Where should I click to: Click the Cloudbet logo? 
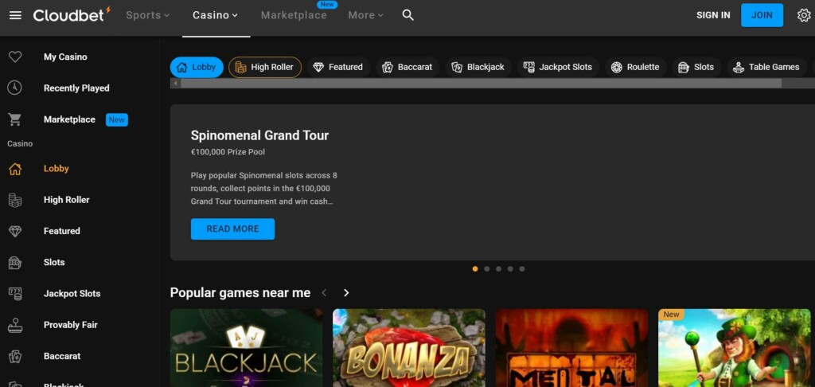pos(72,14)
